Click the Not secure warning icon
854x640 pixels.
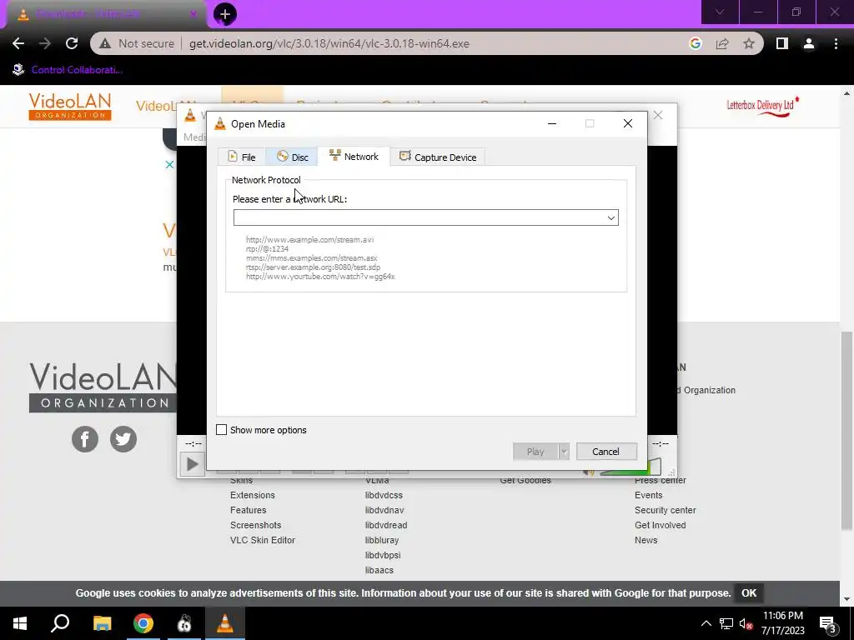105,43
